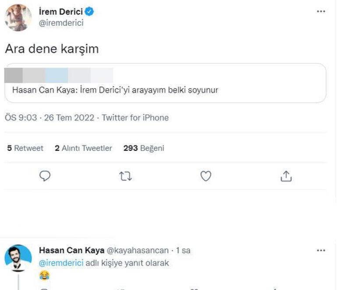Click the Twitter for iPhone source label
This screenshot has width=337, height=290.
[x=135, y=117]
